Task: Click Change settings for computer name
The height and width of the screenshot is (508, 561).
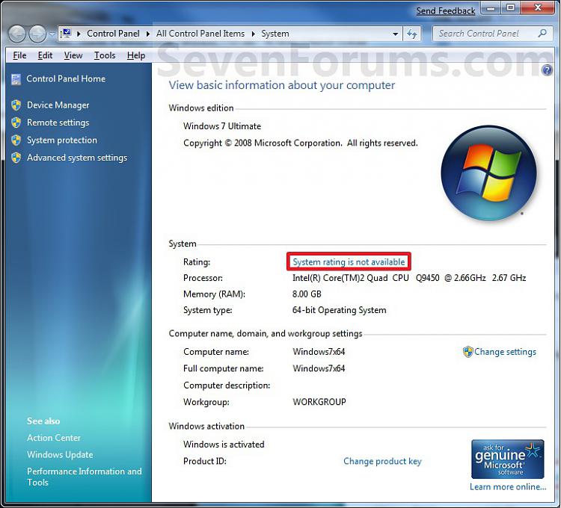Action: 505,352
